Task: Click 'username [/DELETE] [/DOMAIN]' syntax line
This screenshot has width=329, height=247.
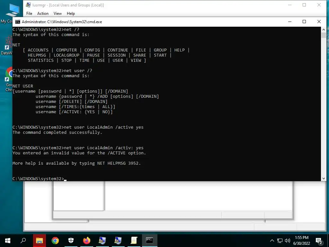Action: [72, 102]
